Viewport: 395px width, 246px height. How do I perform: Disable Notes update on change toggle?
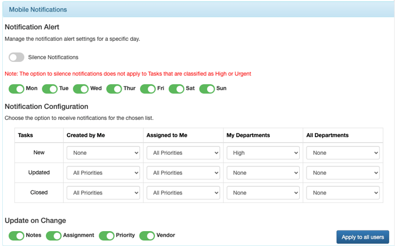[x=17, y=236]
